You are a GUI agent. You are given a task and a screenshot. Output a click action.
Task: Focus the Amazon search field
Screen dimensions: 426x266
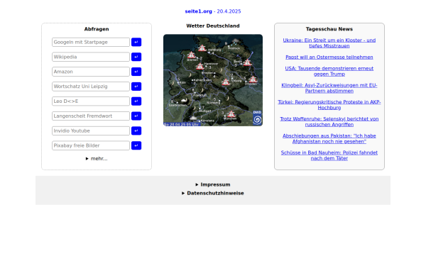tap(91, 72)
